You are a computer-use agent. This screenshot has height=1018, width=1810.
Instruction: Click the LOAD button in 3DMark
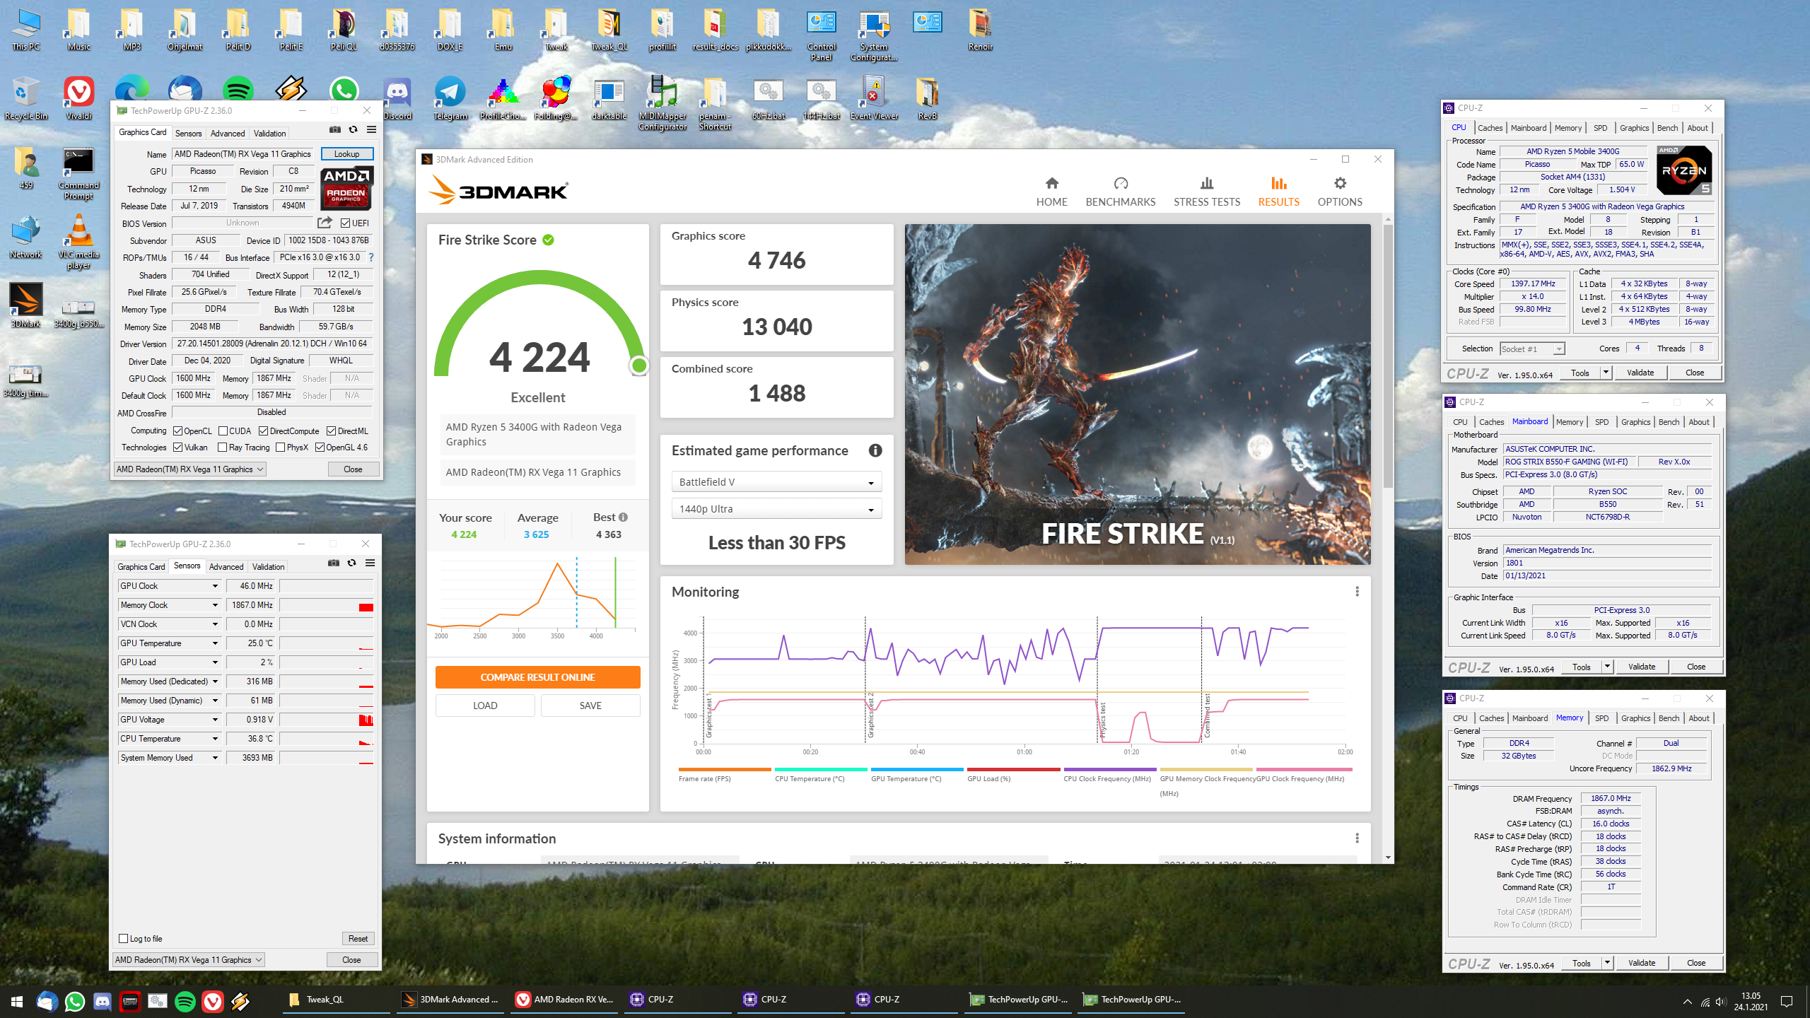pos(485,706)
